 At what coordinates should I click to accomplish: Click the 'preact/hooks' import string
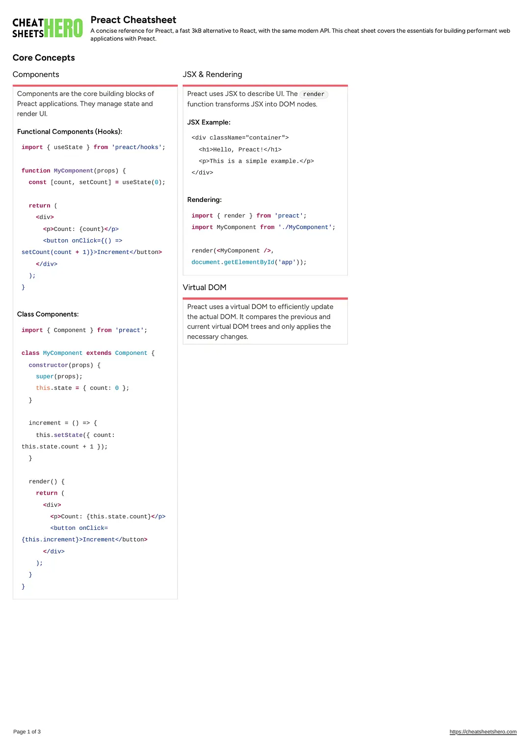[137, 148]
